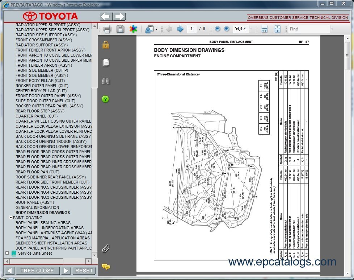Screen dimensions: 354x280
Task: Click the Internet Explorer title bar icon
Action: 6,5
